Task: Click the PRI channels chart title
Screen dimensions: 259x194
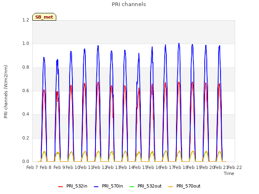Action: coord(129,4)
